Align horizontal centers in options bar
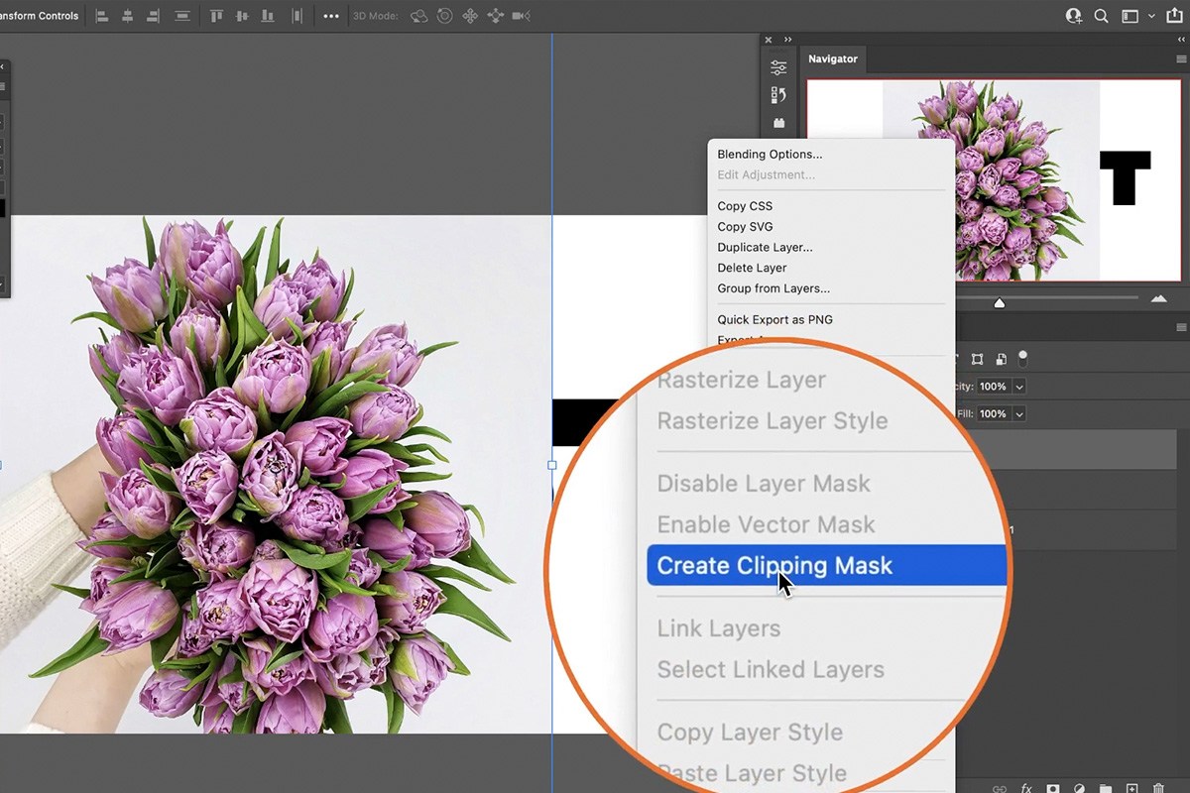1190x793 pixels. click(x=127, y=16)
